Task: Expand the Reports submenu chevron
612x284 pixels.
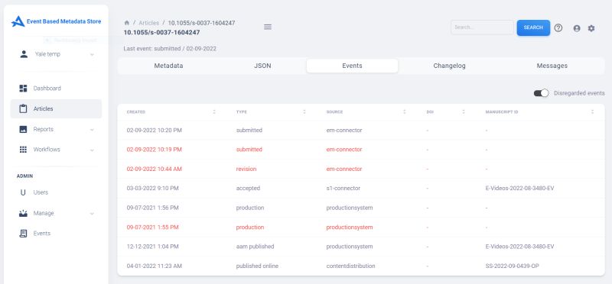Action: 92,130
